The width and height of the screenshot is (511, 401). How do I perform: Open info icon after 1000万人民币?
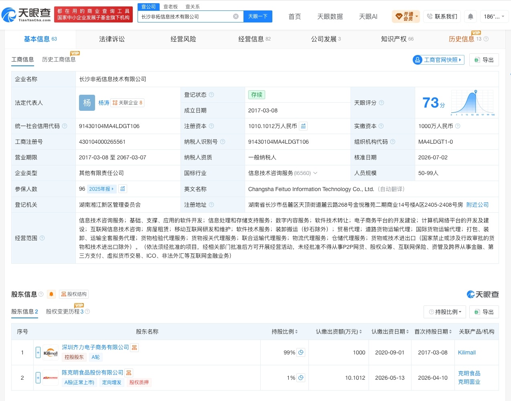pyautogui.click(x=458, y=126)
